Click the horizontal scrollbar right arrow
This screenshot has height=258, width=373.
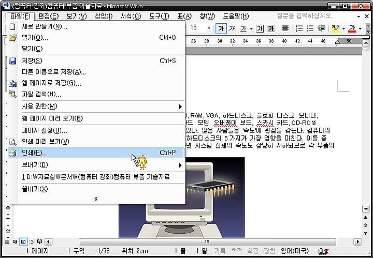point(357,242)
